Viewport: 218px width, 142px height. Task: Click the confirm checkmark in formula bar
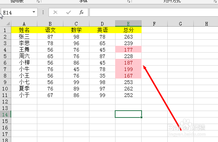point(68,13)
